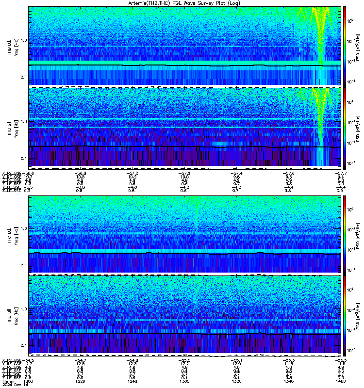Click the X_RE_GSE value -57.2 under the THB panels
Screen dimensions: 364x388
coord(184,174)
